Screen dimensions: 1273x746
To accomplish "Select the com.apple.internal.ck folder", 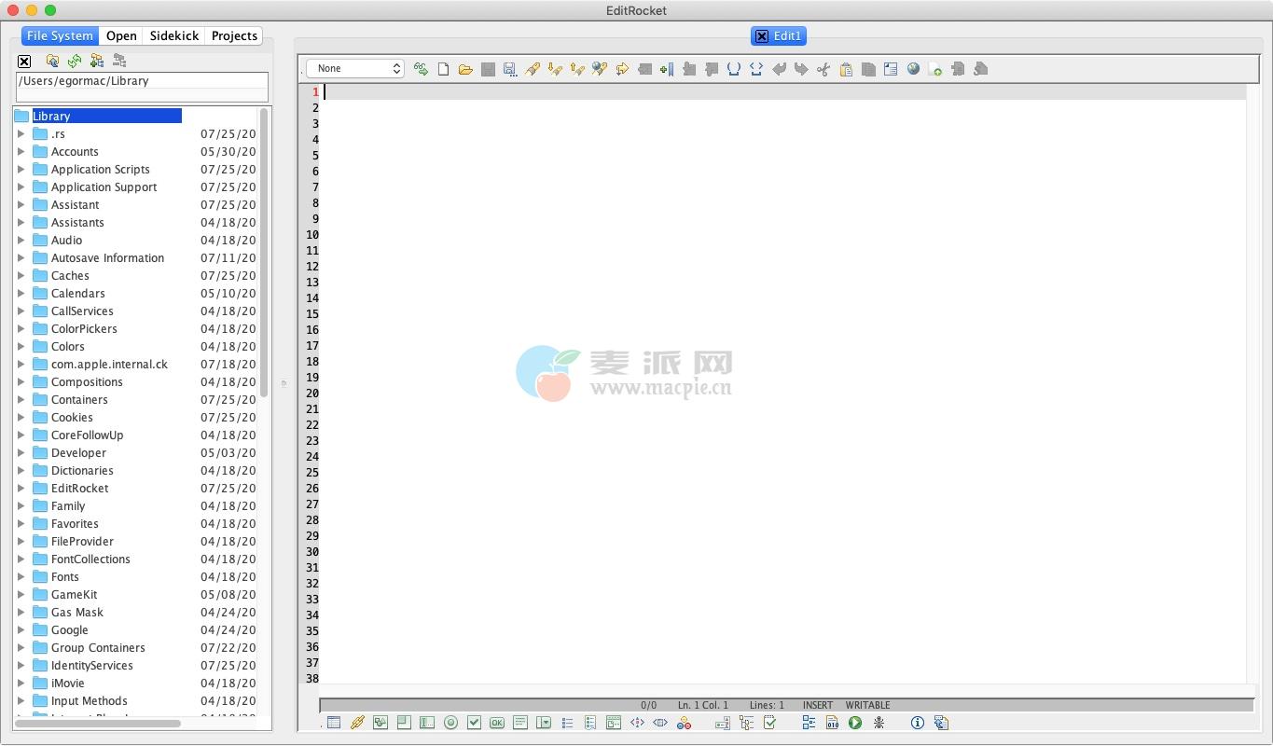I will pyautogui.click(x=109, y=365).
